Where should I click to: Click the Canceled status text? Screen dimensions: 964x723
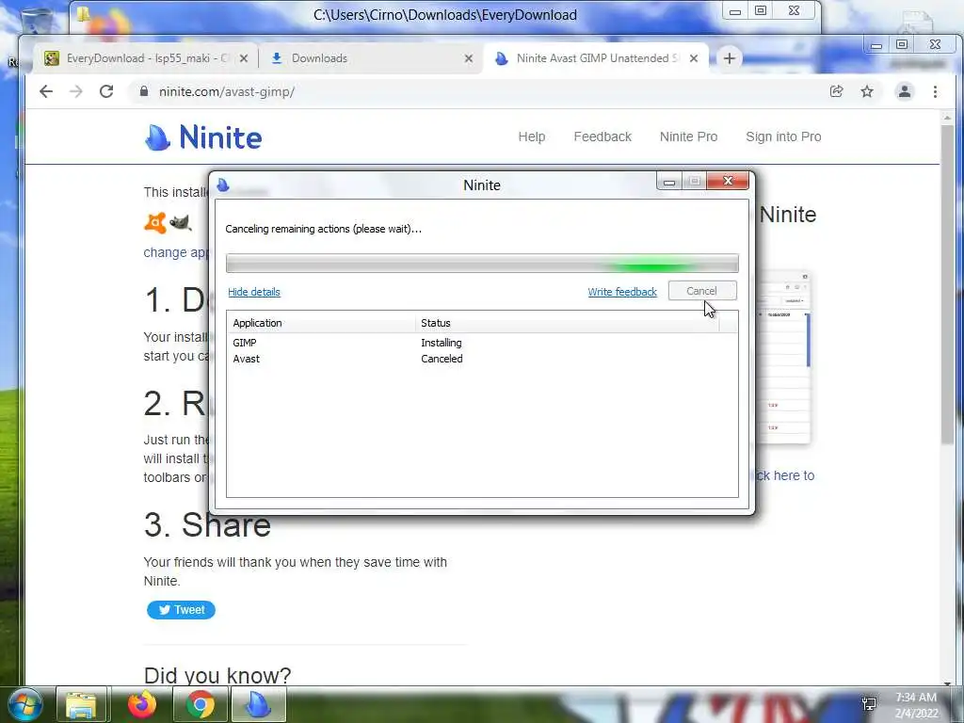click(x=442, y=359)
